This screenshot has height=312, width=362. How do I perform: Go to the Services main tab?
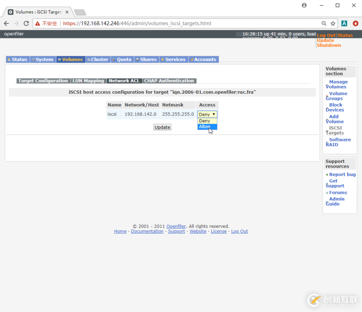(x=175, y=59)
